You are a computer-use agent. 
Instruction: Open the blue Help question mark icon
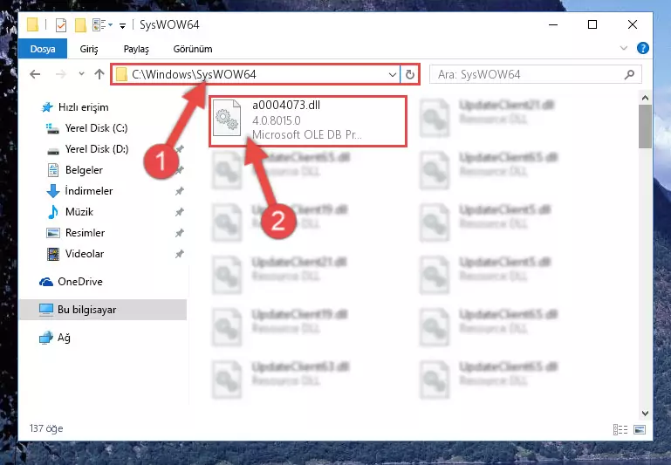point(642,48)
